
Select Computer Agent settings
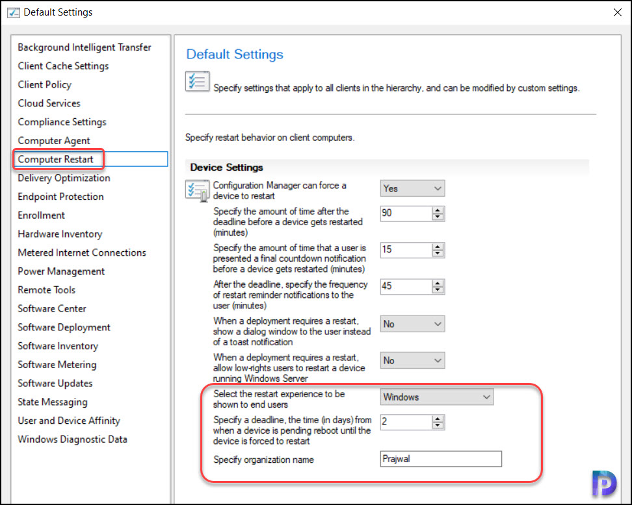54,141
